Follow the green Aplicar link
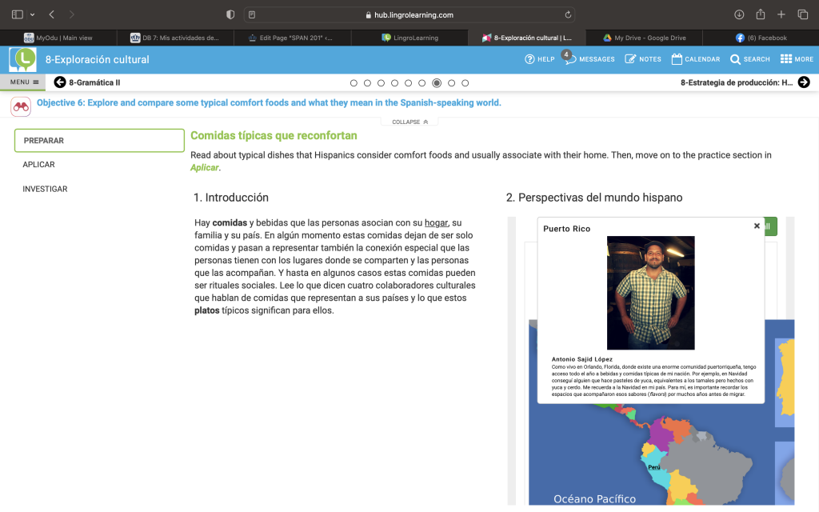 (x=204, y=168)
